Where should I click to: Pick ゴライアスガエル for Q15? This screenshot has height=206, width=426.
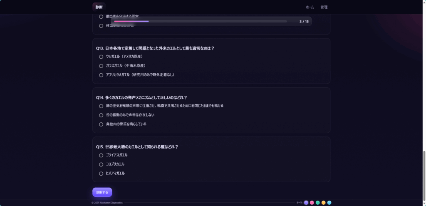(x=101, y=156)
